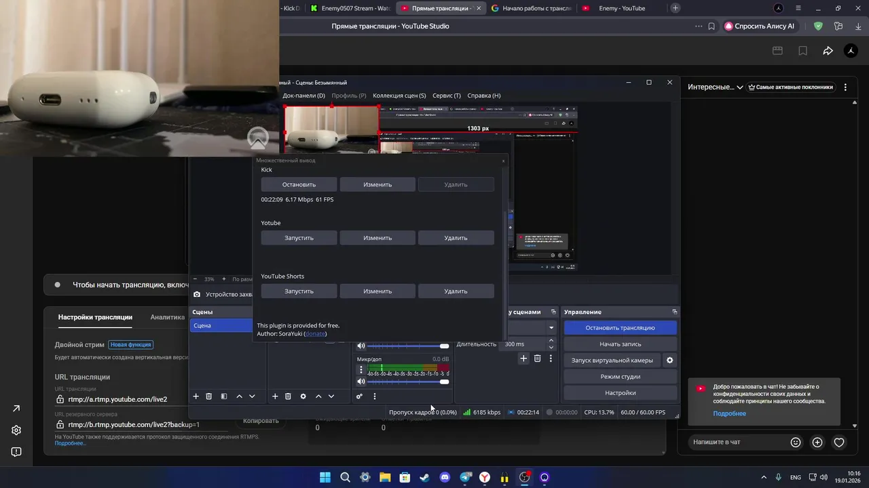
Task: Start the Yotube output with Запустить
Action: pyautogui.click(x=299, y=238)
